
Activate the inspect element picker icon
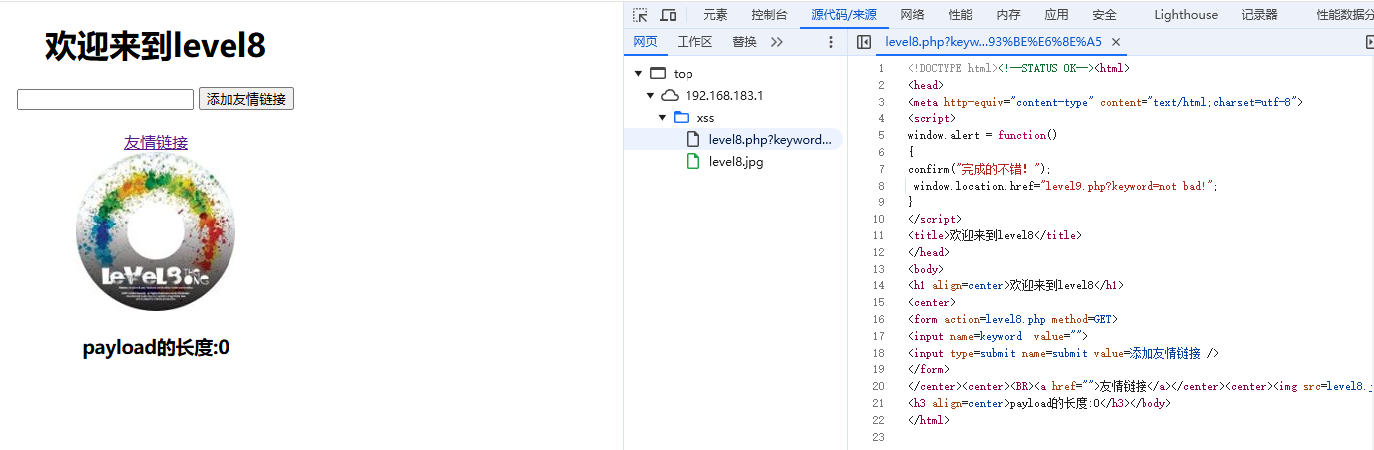(640, 15)
